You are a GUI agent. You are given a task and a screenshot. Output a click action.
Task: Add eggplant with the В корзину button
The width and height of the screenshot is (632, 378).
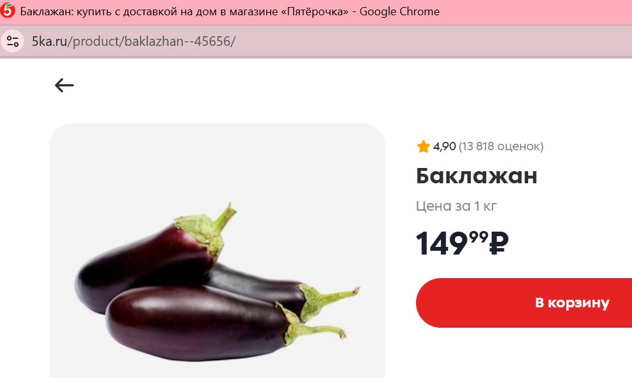[x=524, y=303]
